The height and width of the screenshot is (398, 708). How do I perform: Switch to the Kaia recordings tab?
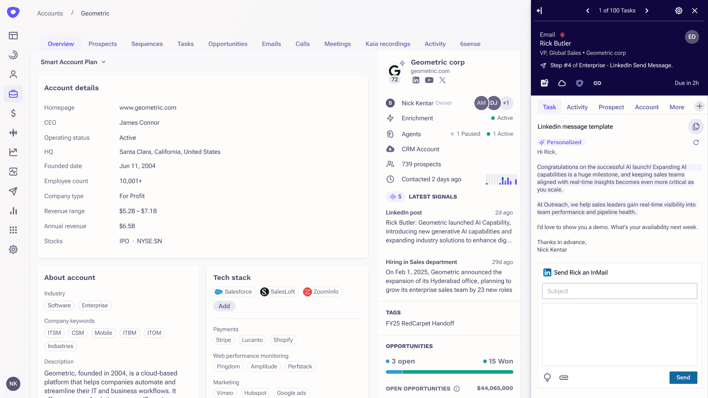[x=388, y=44]
